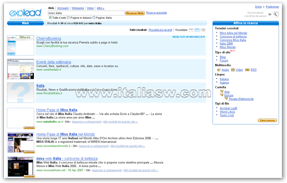Viewport: 287px width, 183px height.
Task: Click the Cerca ancora button
Action: tap(267, 120)
